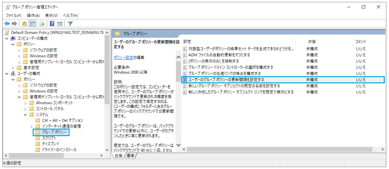The height and width of the screenshot is (169, 389).
Task: Open filter options funnel icon
Action: pos(70,24)
